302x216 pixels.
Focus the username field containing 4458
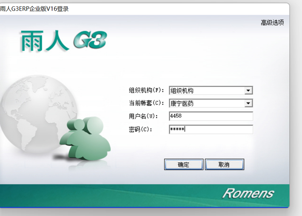click(211, 116)
